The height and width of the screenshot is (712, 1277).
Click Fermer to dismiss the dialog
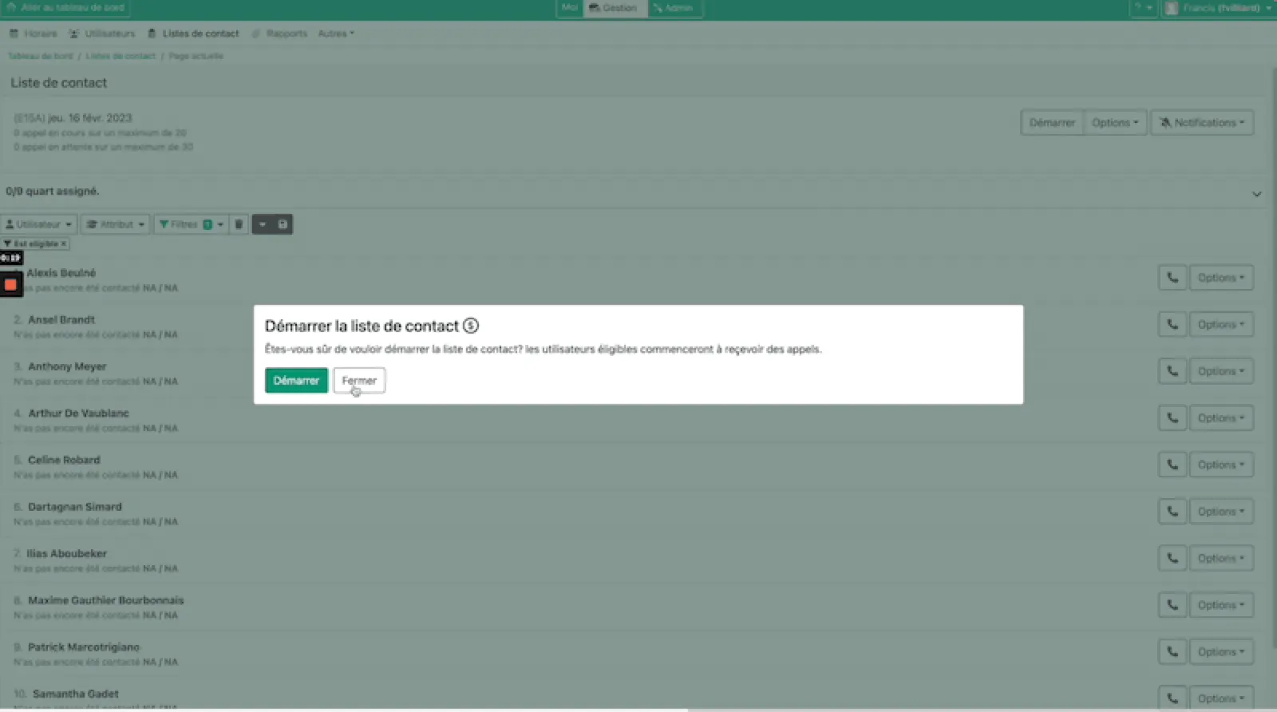coord(359,381)
